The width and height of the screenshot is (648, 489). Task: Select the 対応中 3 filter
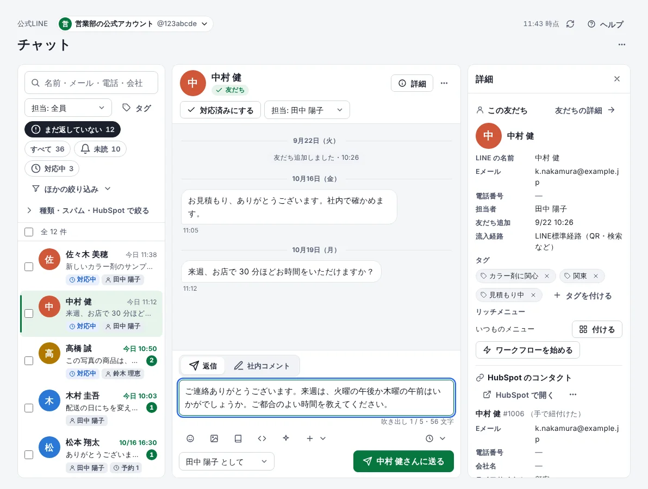click(x=52, y=168)
